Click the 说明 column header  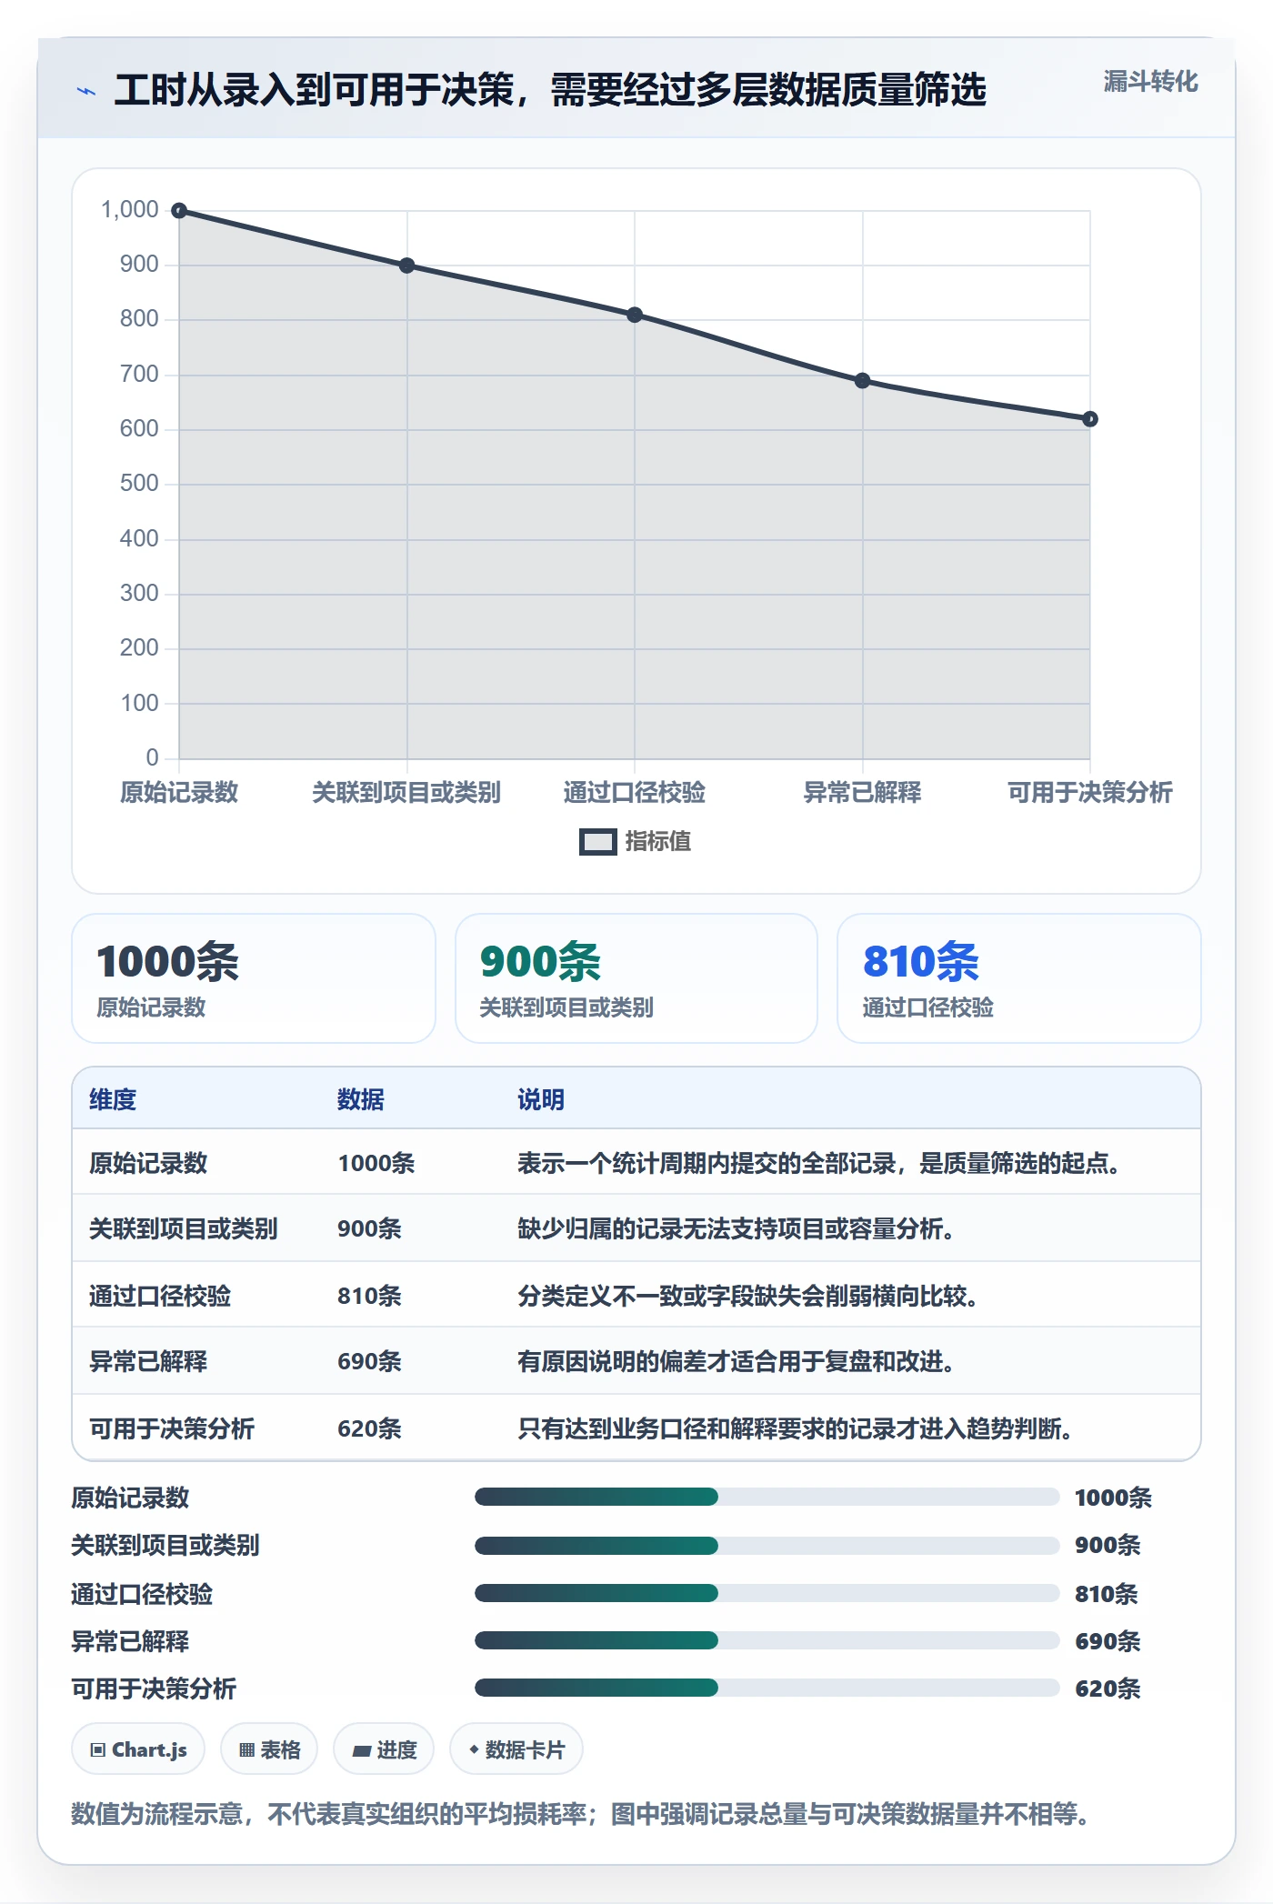click(x=541, y=1099)
